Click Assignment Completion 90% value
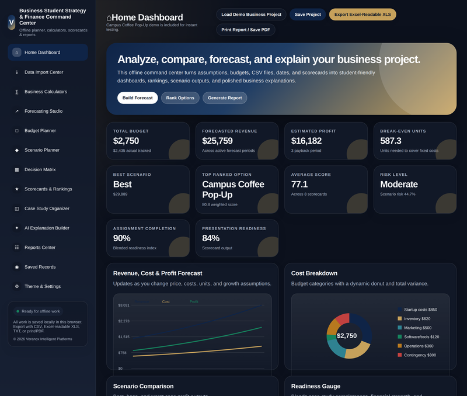 click(122, 238)
